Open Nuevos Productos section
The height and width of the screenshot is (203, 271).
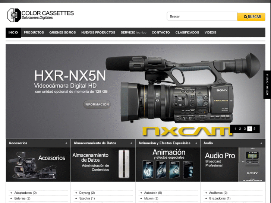point(98,32)
